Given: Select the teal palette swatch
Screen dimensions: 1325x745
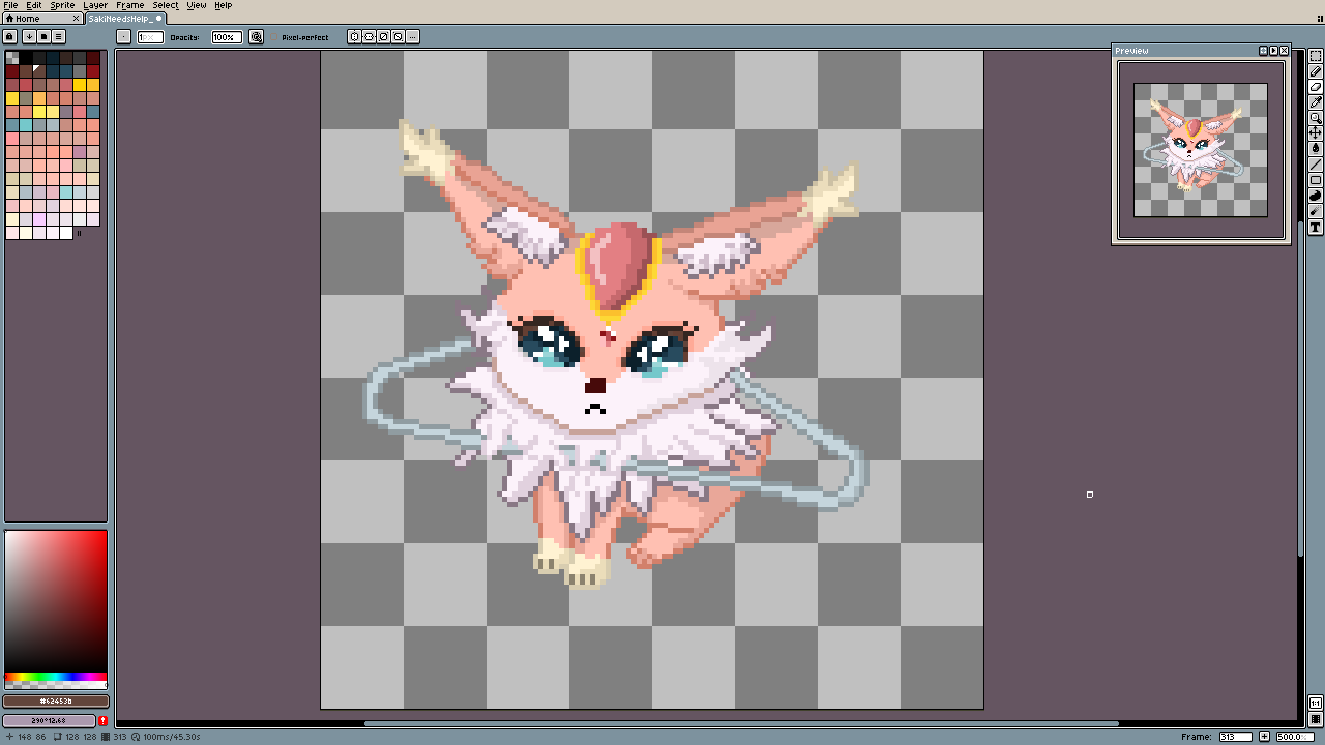Looking at the screenshot, I should tap(25, 125).
